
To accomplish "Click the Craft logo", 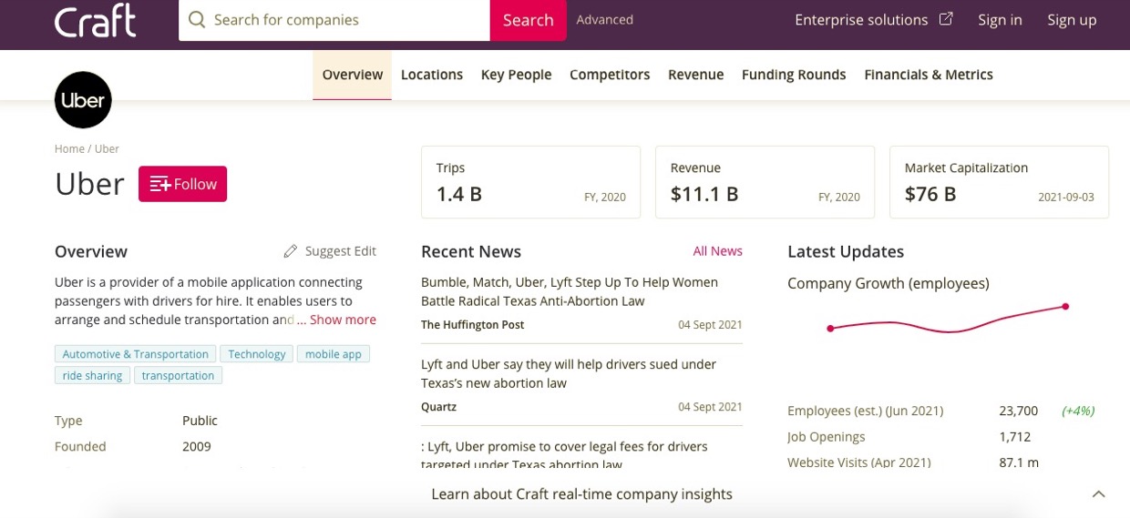I will pyautogui.click(x=95, y=20).
